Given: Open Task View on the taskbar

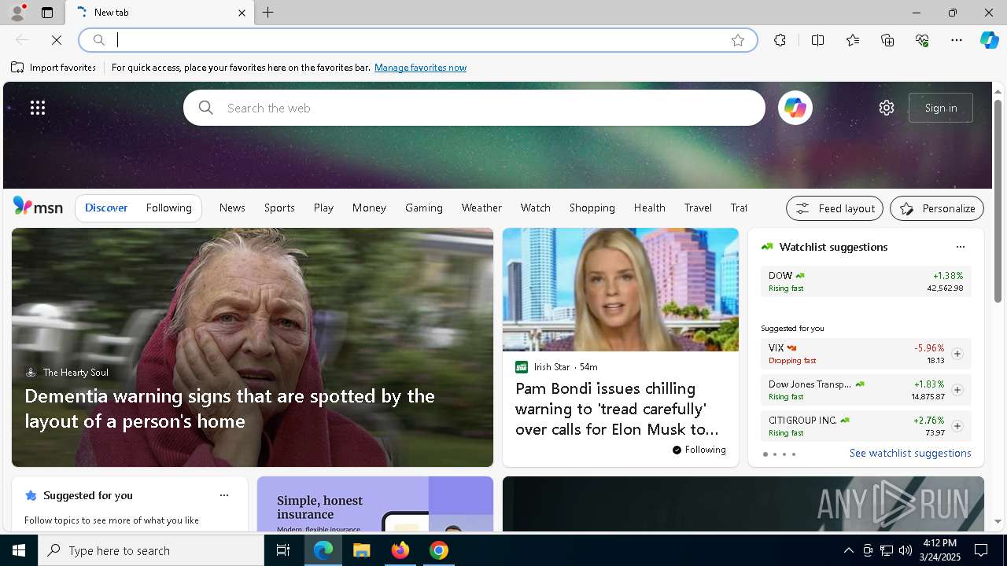Looking at the screenshot, I should [x=283, y=550].
